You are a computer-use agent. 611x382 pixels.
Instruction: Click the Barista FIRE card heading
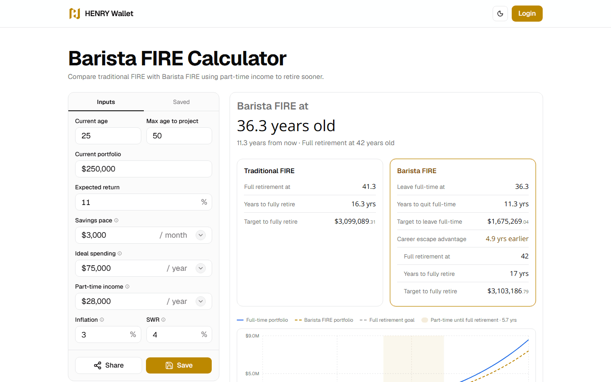417,171
